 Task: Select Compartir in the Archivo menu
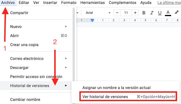36,13
